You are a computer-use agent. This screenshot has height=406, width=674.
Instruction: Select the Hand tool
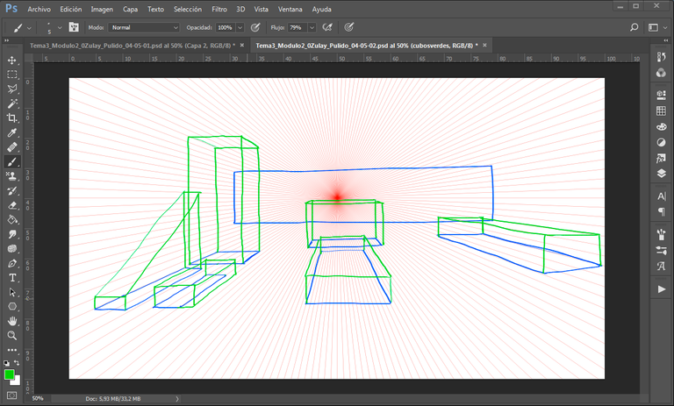click(12, 321)
